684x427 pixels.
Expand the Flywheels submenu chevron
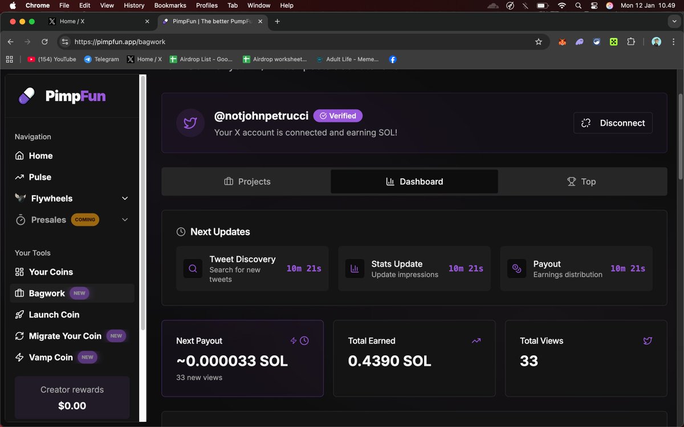click(x=125, y=199)
